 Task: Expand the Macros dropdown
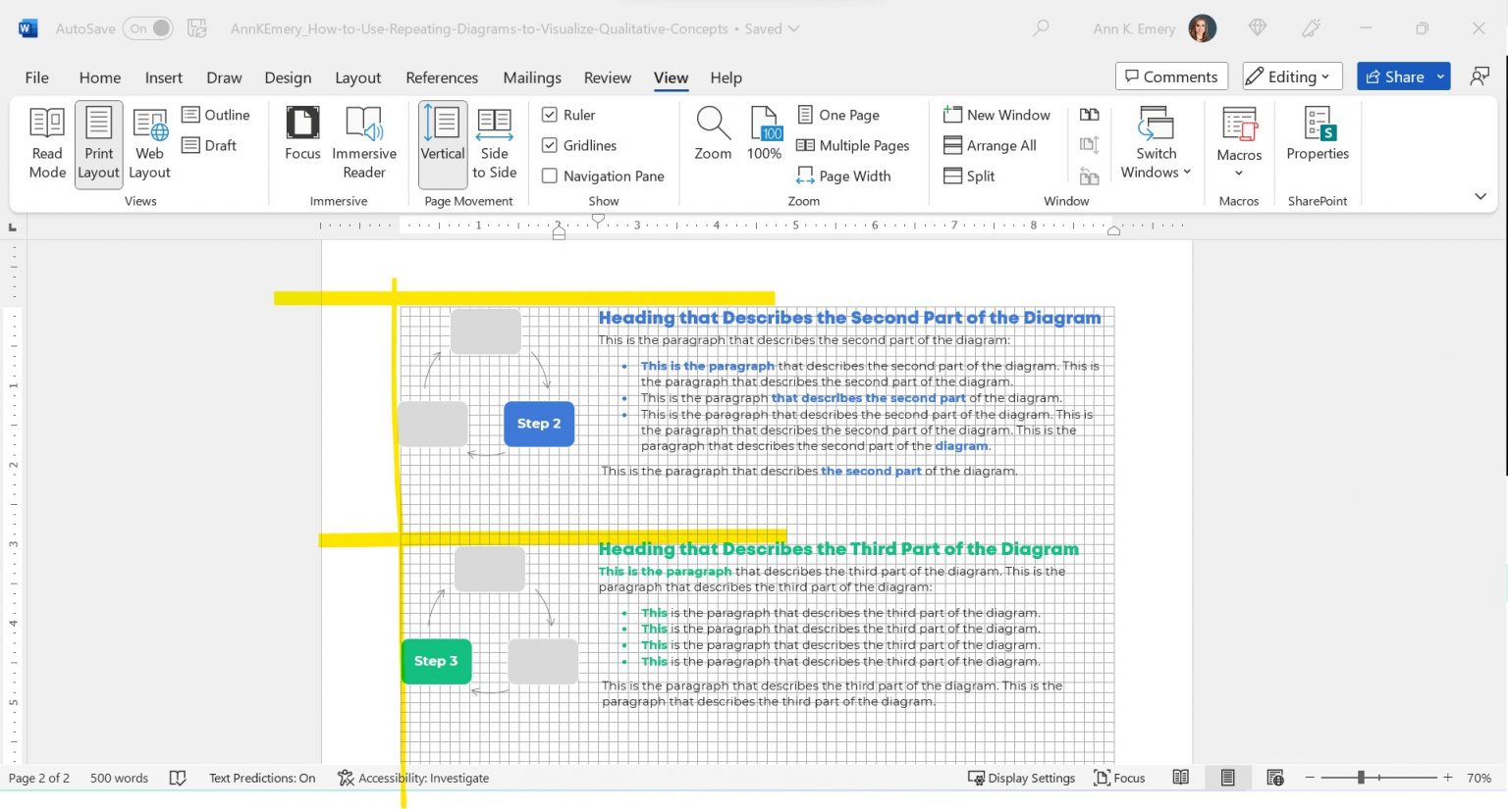(1238, 142)
